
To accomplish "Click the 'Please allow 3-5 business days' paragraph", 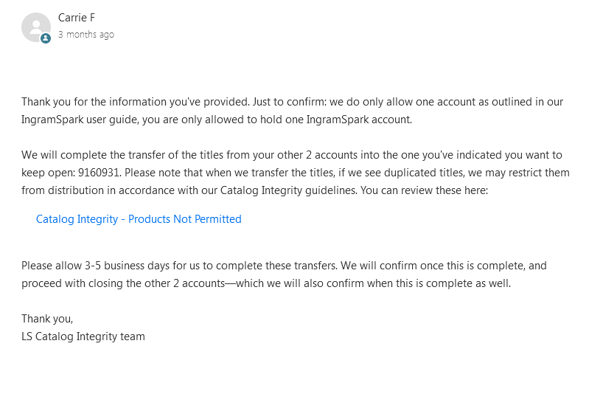I will point(284,275).
